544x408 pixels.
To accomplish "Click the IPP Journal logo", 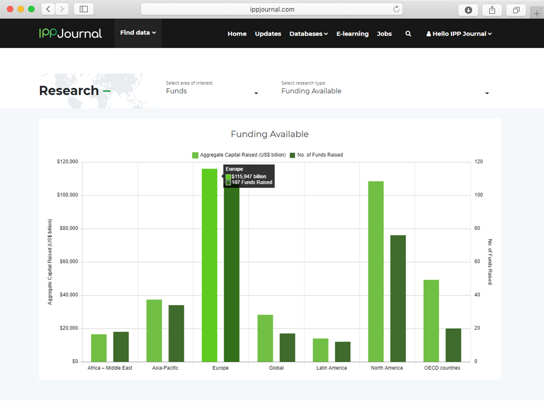I will (x=70, y=34).
